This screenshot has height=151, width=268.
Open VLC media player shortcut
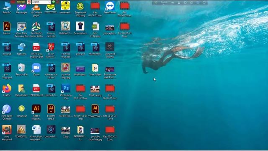click(x=36, y=10)
